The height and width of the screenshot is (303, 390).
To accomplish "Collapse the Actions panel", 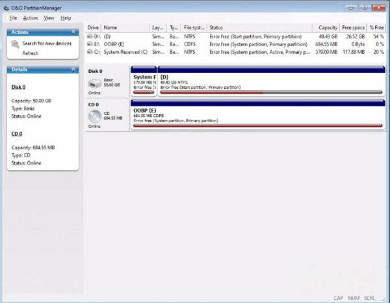I will pyautogui.click(x=75, y=32).
